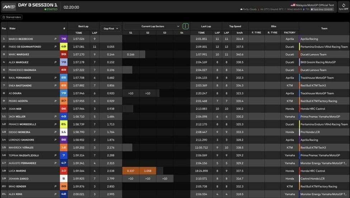Screen dimensions: 350x198
Task: Click best lap time 1:57.026
Action: click(x=79, y=39)
